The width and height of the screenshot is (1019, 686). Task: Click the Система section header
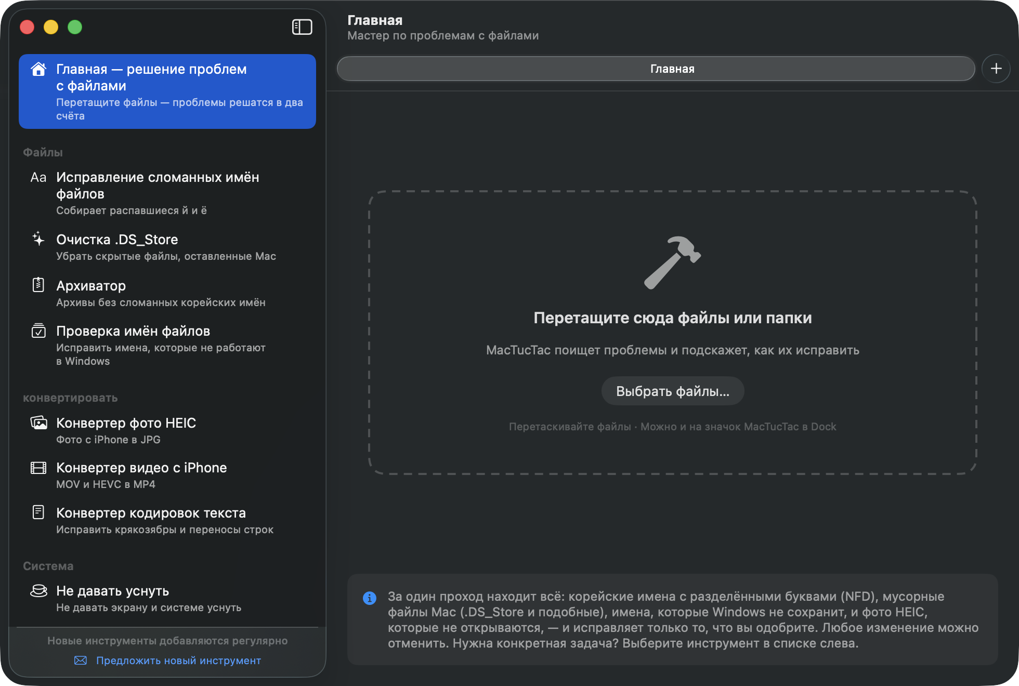pos(48,566)
